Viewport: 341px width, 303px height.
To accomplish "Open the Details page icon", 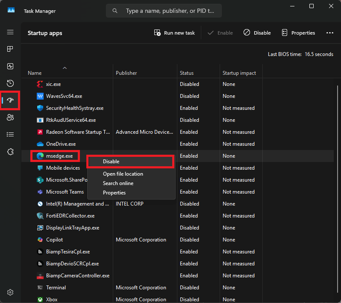I will pos(10,135).
